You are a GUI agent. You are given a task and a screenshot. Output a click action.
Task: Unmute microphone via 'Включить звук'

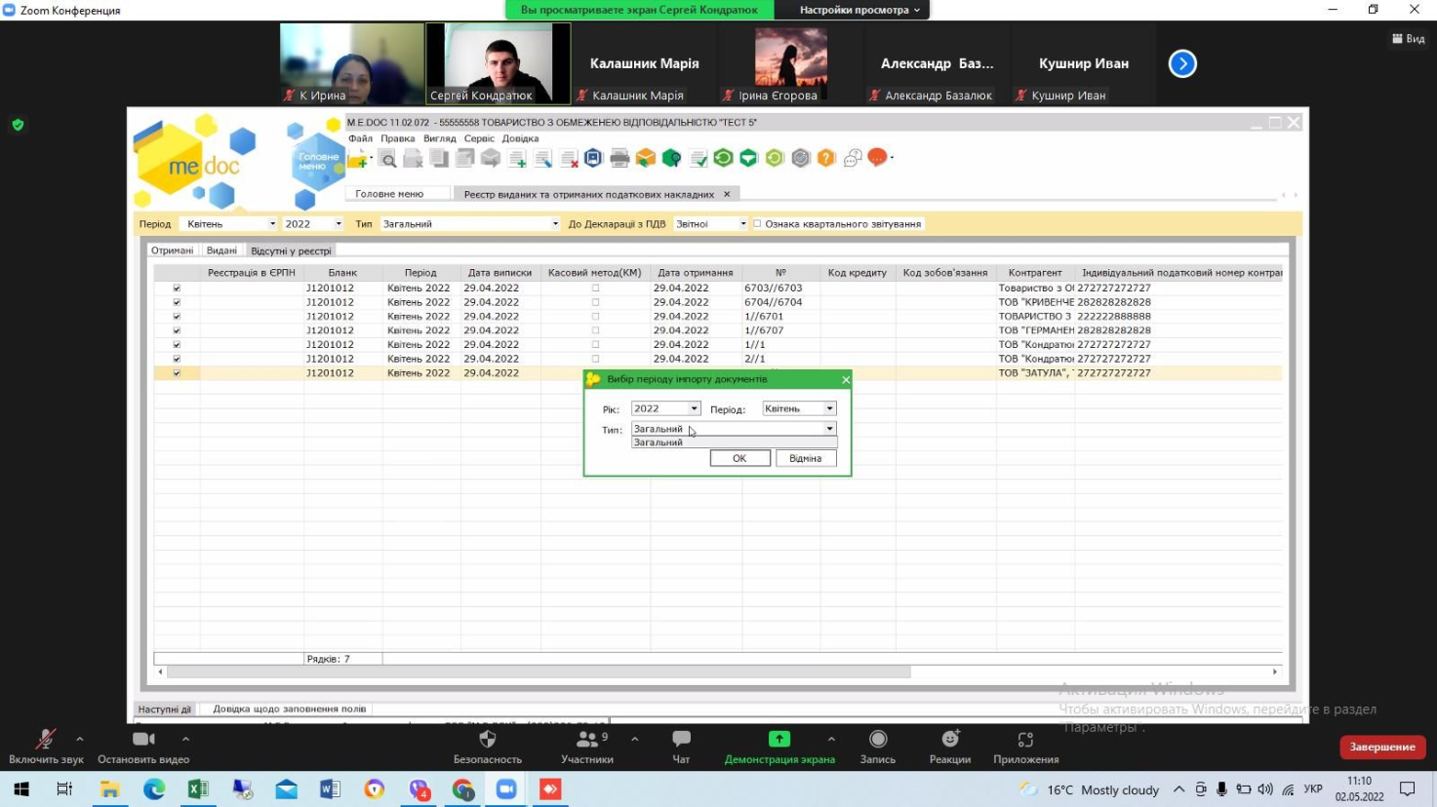(46, 747)
